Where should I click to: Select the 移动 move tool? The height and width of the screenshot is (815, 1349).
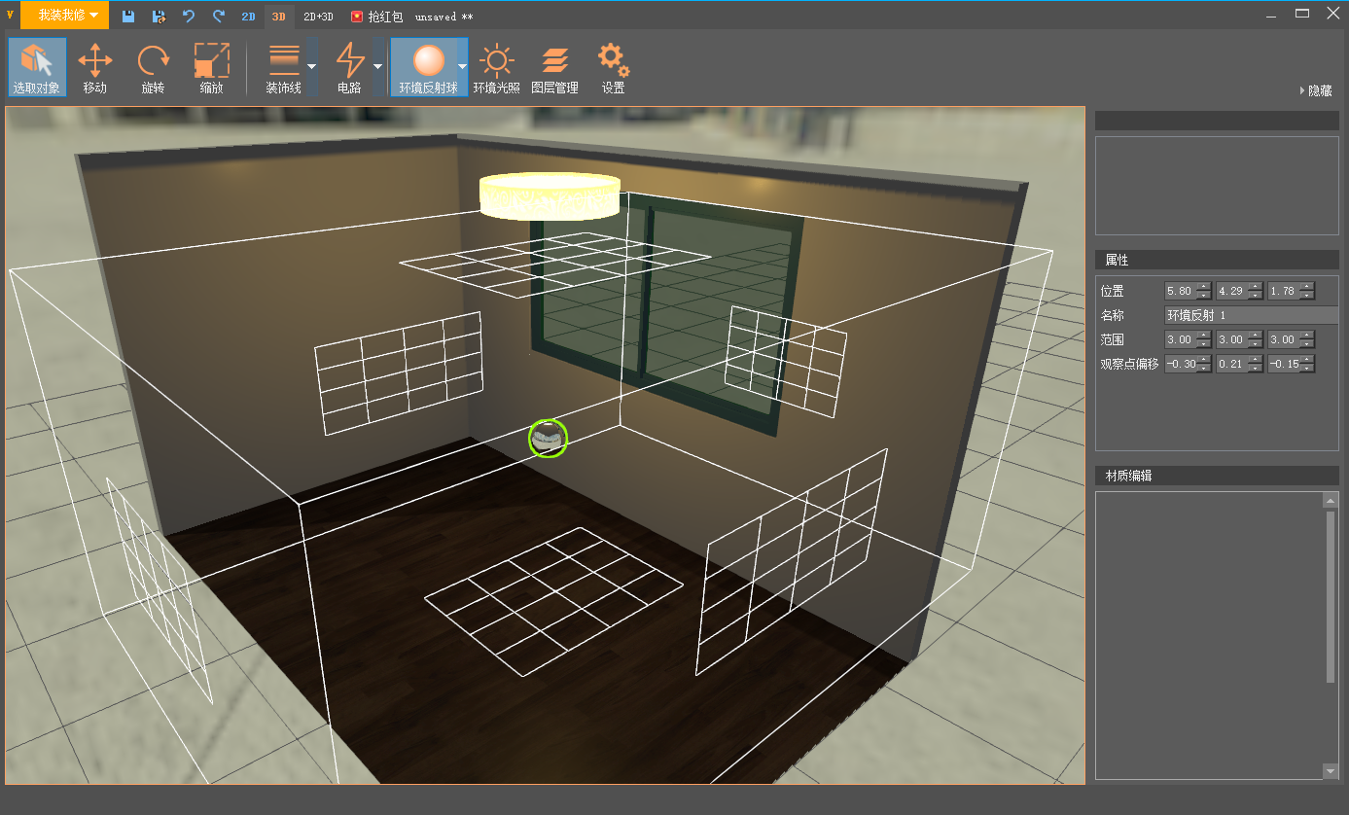tap(94, 67)
